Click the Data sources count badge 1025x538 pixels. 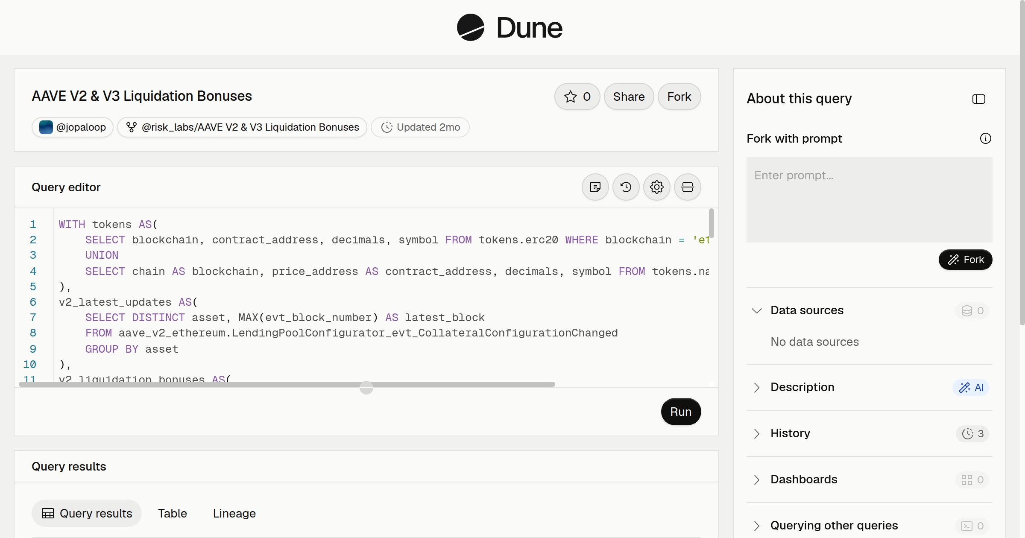(x=972, y=310)
